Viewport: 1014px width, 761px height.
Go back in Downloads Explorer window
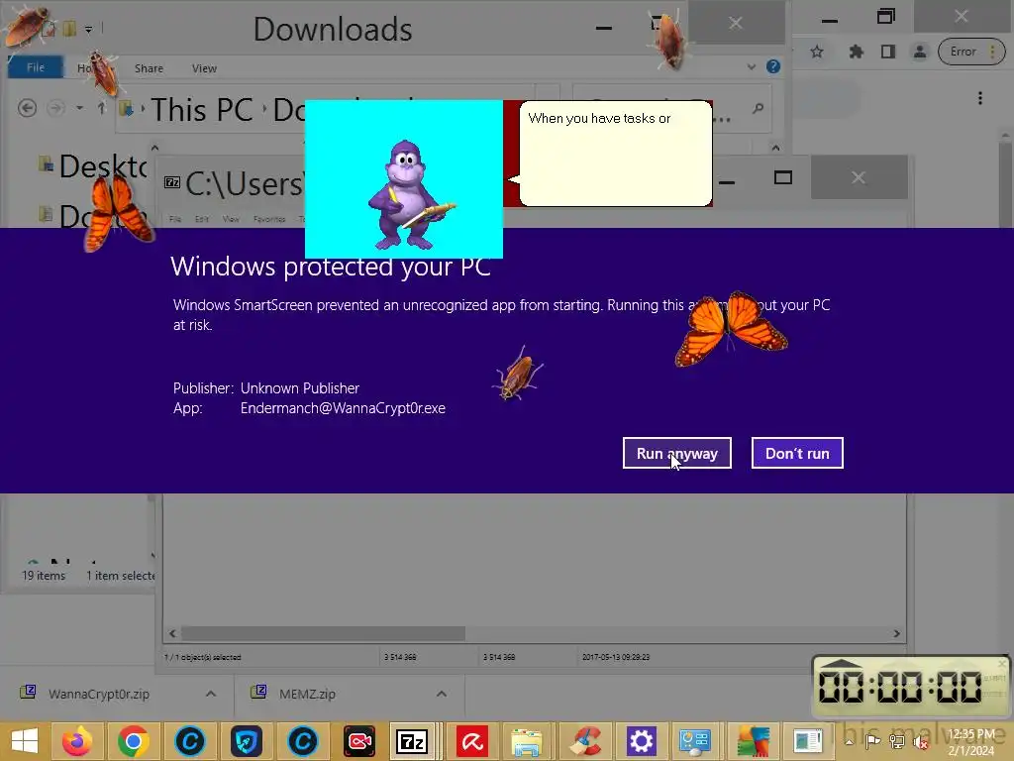point(27,107)
